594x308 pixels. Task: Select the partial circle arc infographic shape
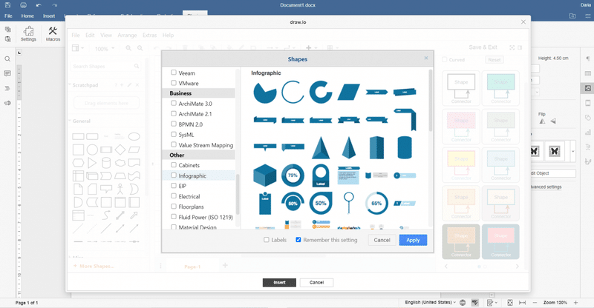click(293, 92)
